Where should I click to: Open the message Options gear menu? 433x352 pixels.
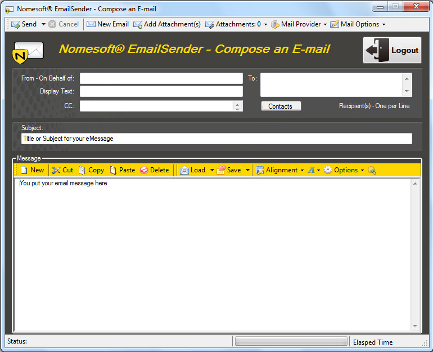coord(344,170)
